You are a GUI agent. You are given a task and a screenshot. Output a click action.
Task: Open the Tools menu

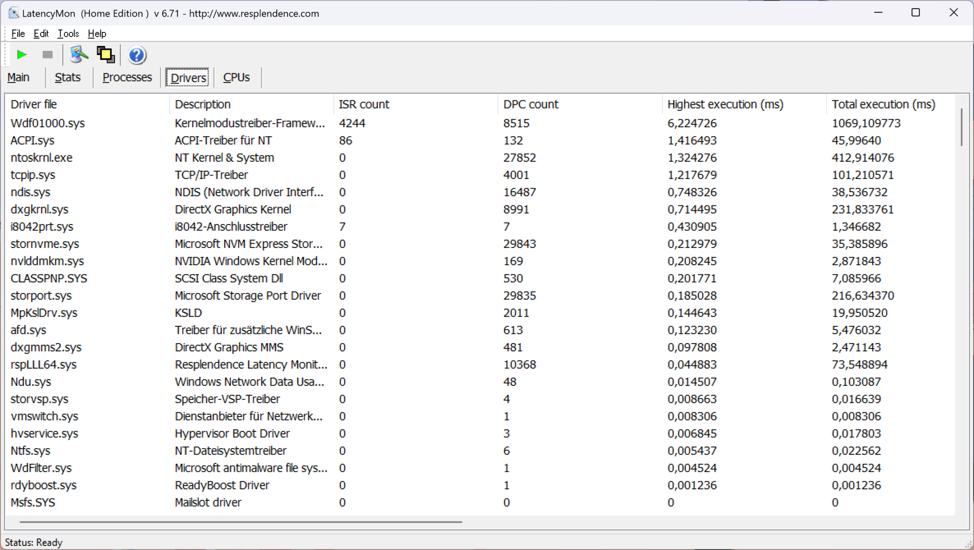pos(68,33)
